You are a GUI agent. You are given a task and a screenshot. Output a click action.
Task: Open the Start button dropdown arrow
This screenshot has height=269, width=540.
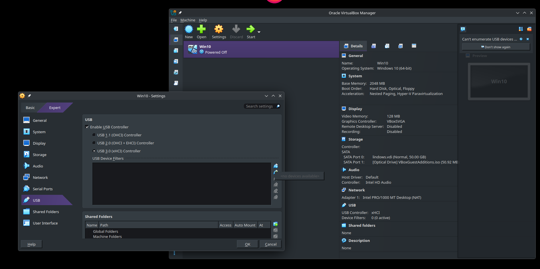click(259, 32)
